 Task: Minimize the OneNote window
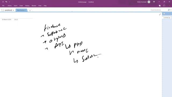click(x=159, y=2)
